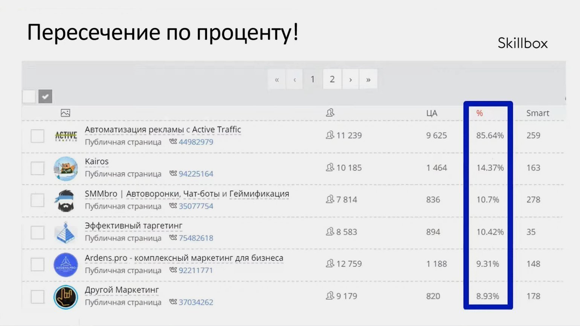Click VK icon next to 94225164
Screen dimensions: 580x326
(x=173, y=174)
